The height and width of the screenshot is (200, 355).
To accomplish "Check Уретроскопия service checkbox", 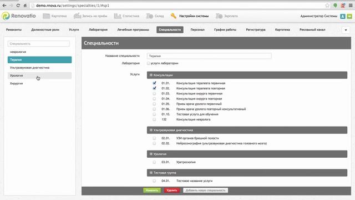I will pos(154,162).
